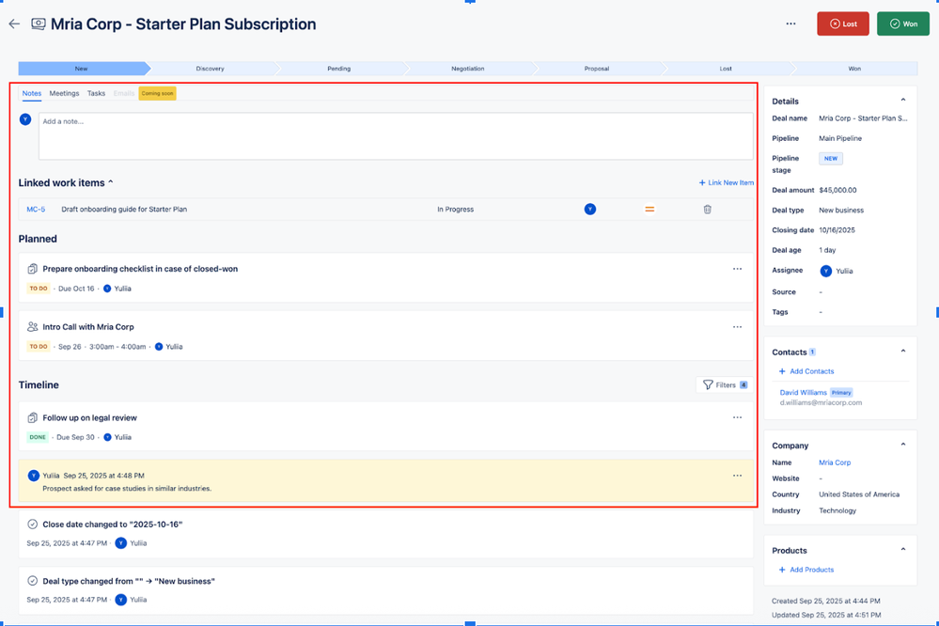Collapse the Contacts section
The height and width of the screenshot is (626, 939).
click(903, 352)
